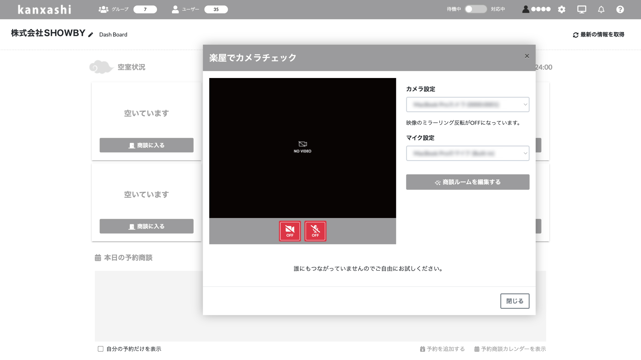Open the カメラ設定 camera dropdown
This screenshot has height=360, width=641.
[x=468, y=105]
